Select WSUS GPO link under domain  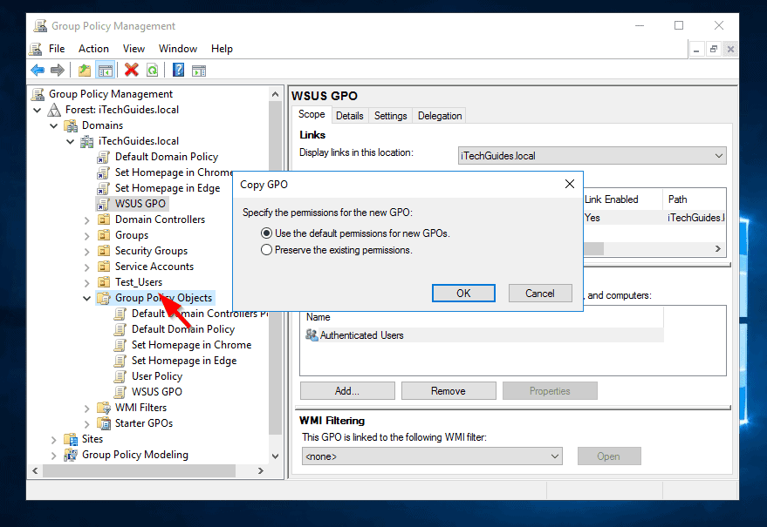click(140, 204)
